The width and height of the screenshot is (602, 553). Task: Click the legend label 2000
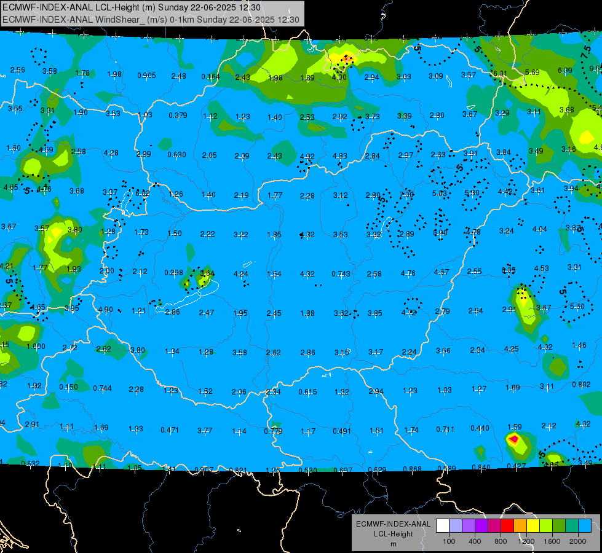[x=578, y=541]
